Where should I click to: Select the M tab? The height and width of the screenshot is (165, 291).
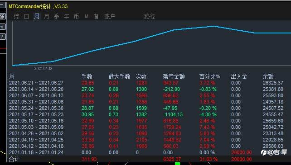point(87,16)
